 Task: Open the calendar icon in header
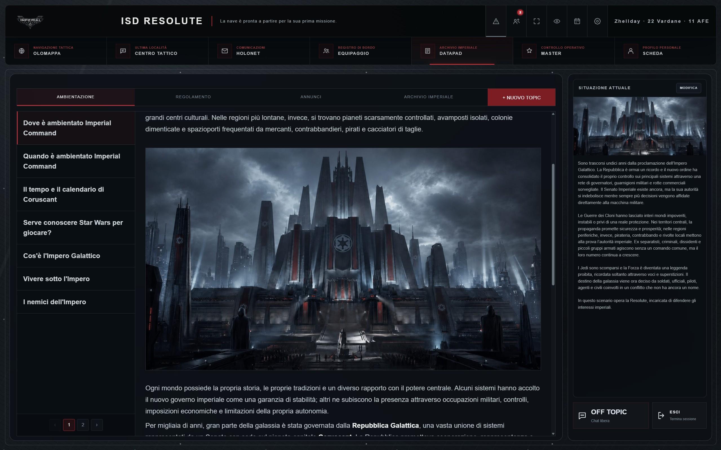point(577,21)
